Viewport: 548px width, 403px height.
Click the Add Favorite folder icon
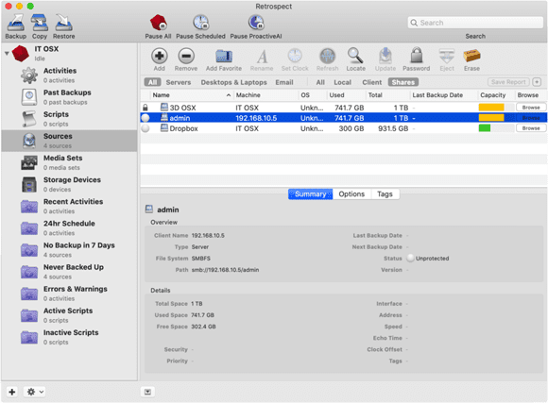tap(224, 56)
